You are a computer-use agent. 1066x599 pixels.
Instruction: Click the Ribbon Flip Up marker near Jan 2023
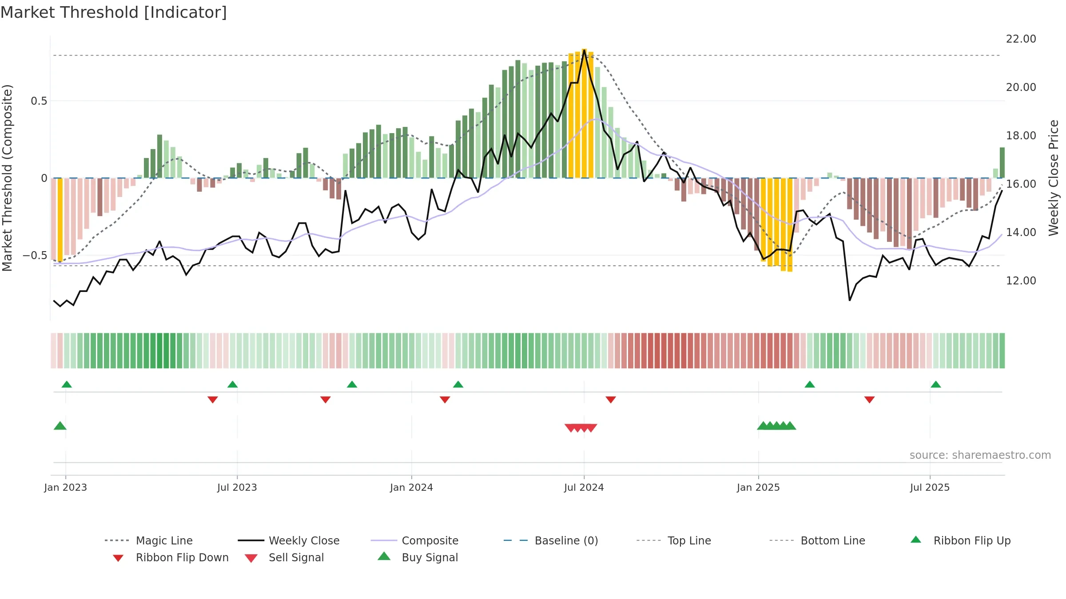(x=67, y=384)
